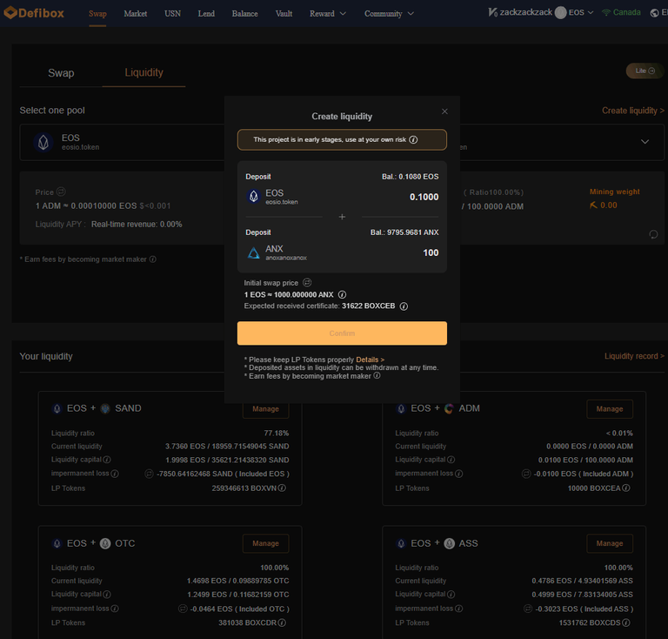Refresh pool data icon
This screenshot has width=668, height=639.
coord(653,234)
